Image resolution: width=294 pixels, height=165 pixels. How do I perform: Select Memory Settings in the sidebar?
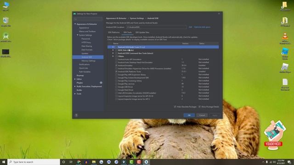coord(89,61)
